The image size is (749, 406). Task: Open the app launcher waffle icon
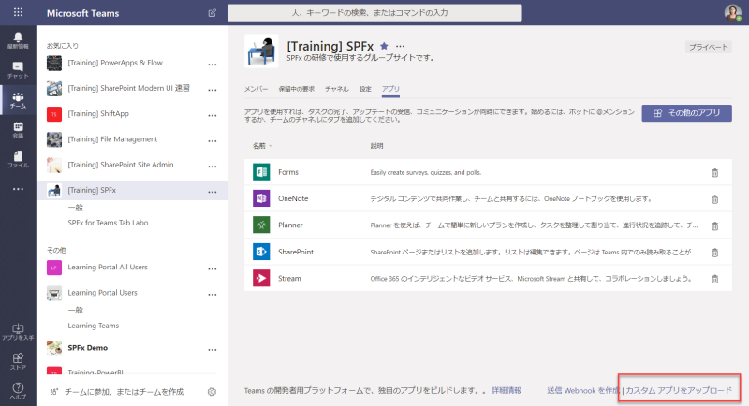click(18, 12)
